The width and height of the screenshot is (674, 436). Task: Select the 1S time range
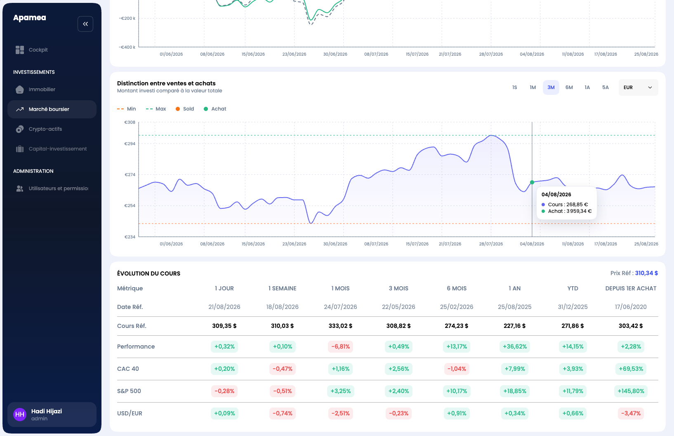coord(515,87)
